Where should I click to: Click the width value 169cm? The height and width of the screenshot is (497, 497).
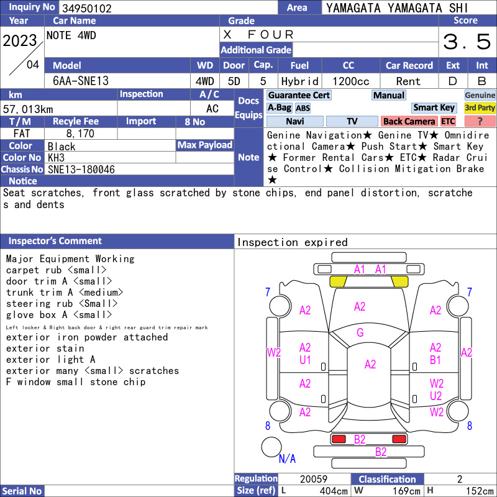(x=406, y=491)
